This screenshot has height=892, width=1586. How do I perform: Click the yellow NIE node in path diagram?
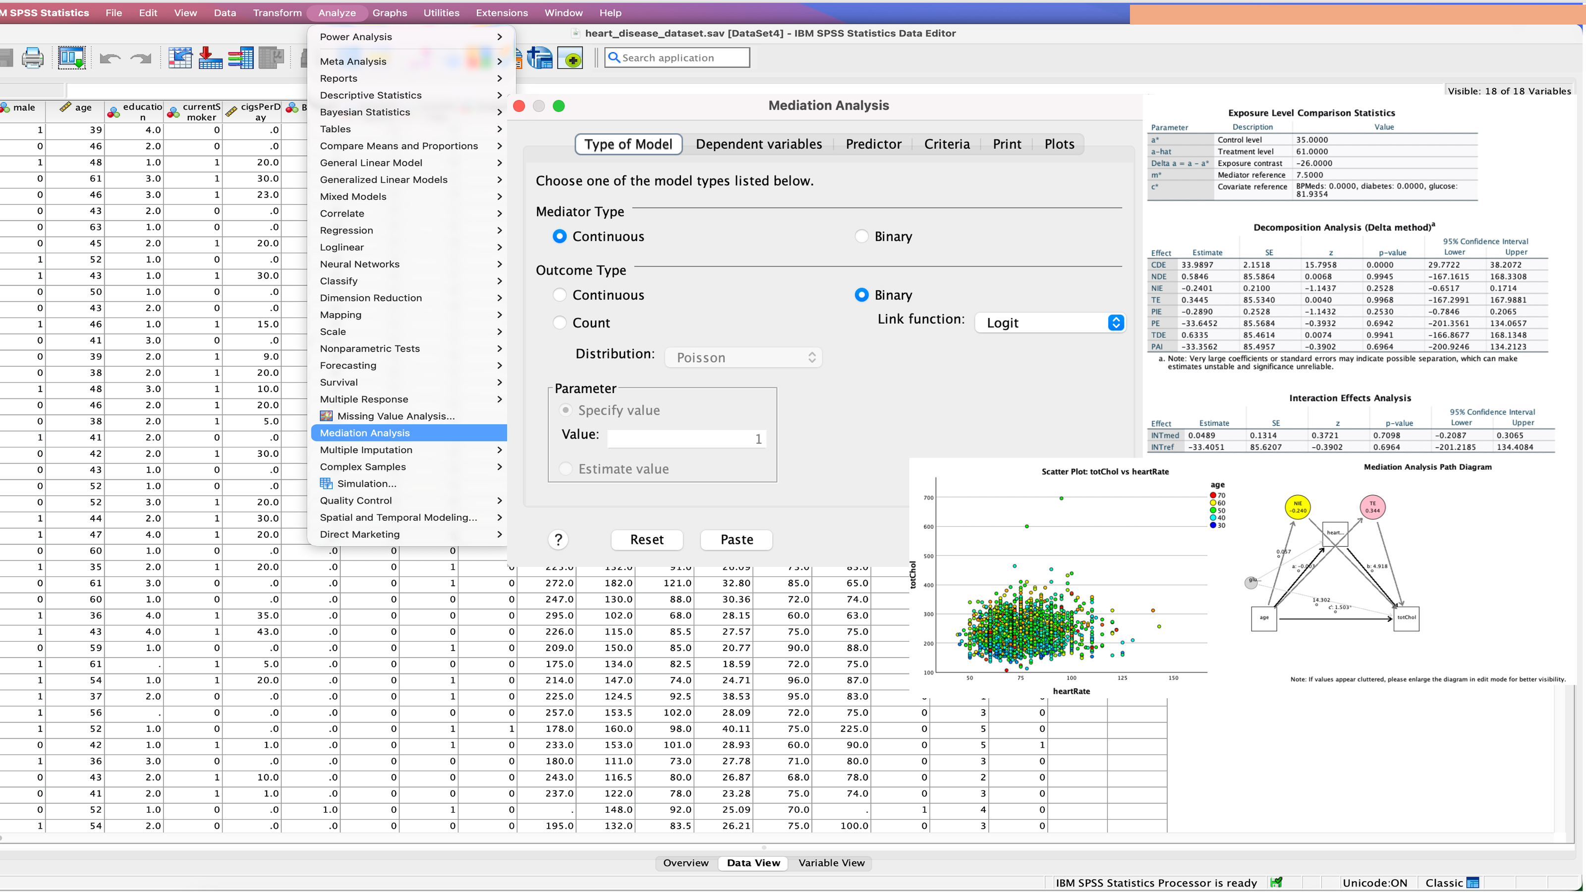point(1297,507)
